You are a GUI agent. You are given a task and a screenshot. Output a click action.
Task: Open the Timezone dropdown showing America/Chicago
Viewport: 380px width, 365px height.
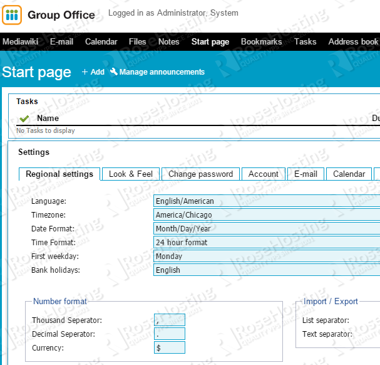coord(267,215)
